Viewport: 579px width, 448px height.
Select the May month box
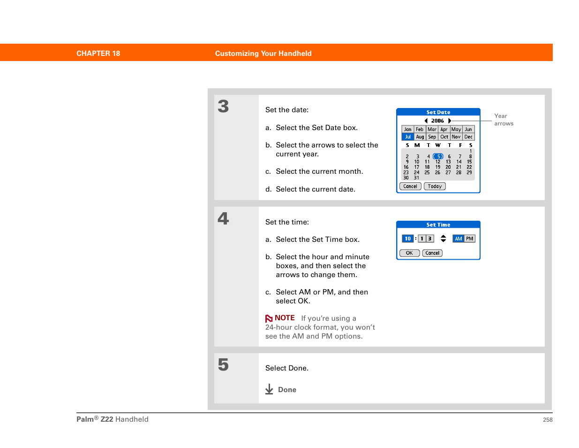click(x=457, y=130)
